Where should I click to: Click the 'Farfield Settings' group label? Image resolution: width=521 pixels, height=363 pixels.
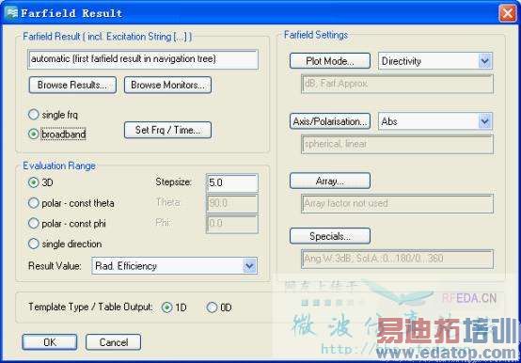(316, 35)
